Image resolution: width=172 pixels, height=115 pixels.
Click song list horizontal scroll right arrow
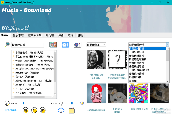tap(52, 97)
